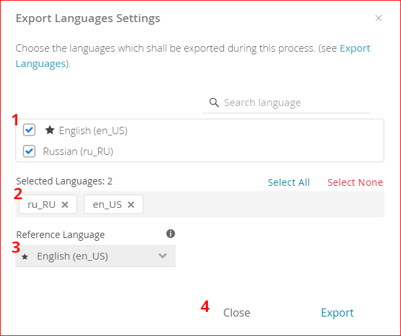Uncheck the Russian (ru_RU) checkbox
Image resolution: width=401 pixels, height=336 pixels.
(29, 151)
